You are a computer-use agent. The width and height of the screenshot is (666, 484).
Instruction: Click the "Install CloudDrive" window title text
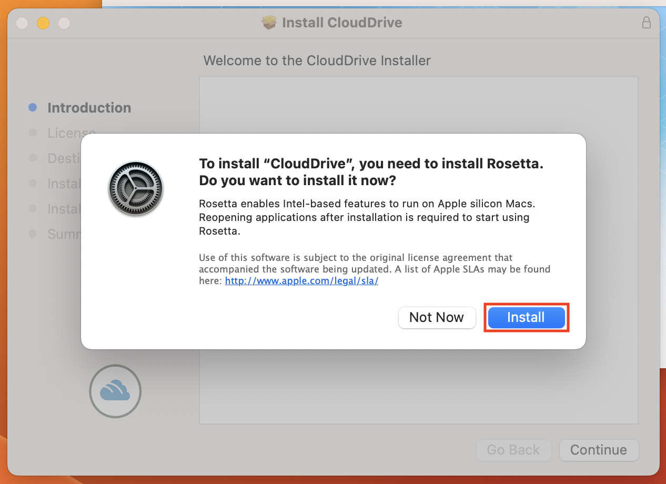tap(342, 23)
